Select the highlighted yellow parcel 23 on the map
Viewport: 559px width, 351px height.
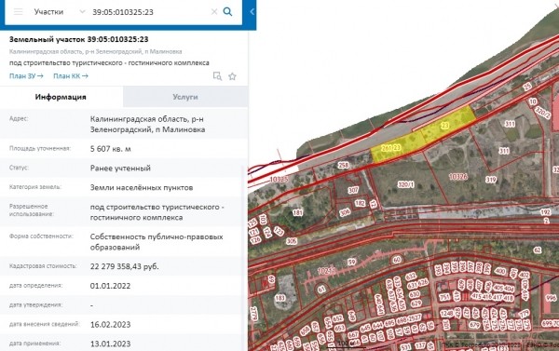pos(445,125)
